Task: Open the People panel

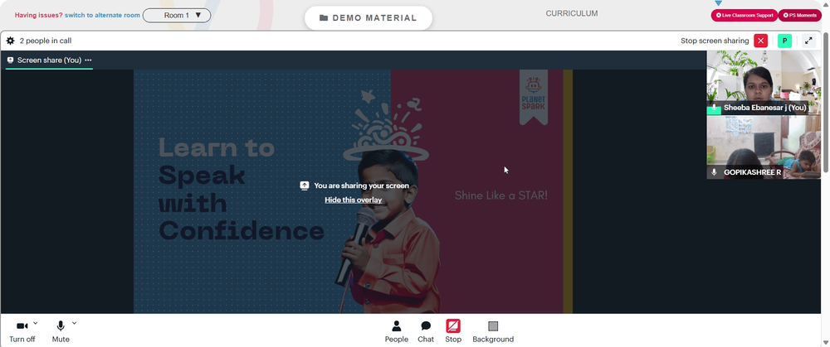Action: (x=397, y=332)
